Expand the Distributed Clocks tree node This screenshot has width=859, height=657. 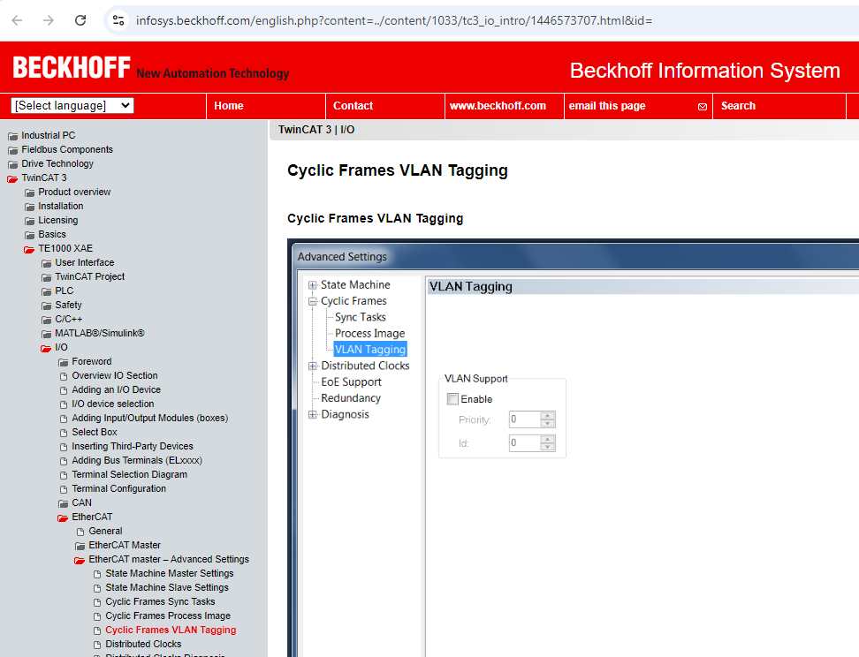[312, 366]
